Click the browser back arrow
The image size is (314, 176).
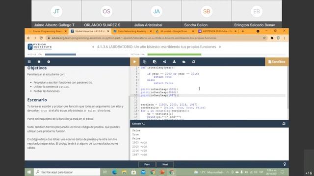click(x=28, y=38)
